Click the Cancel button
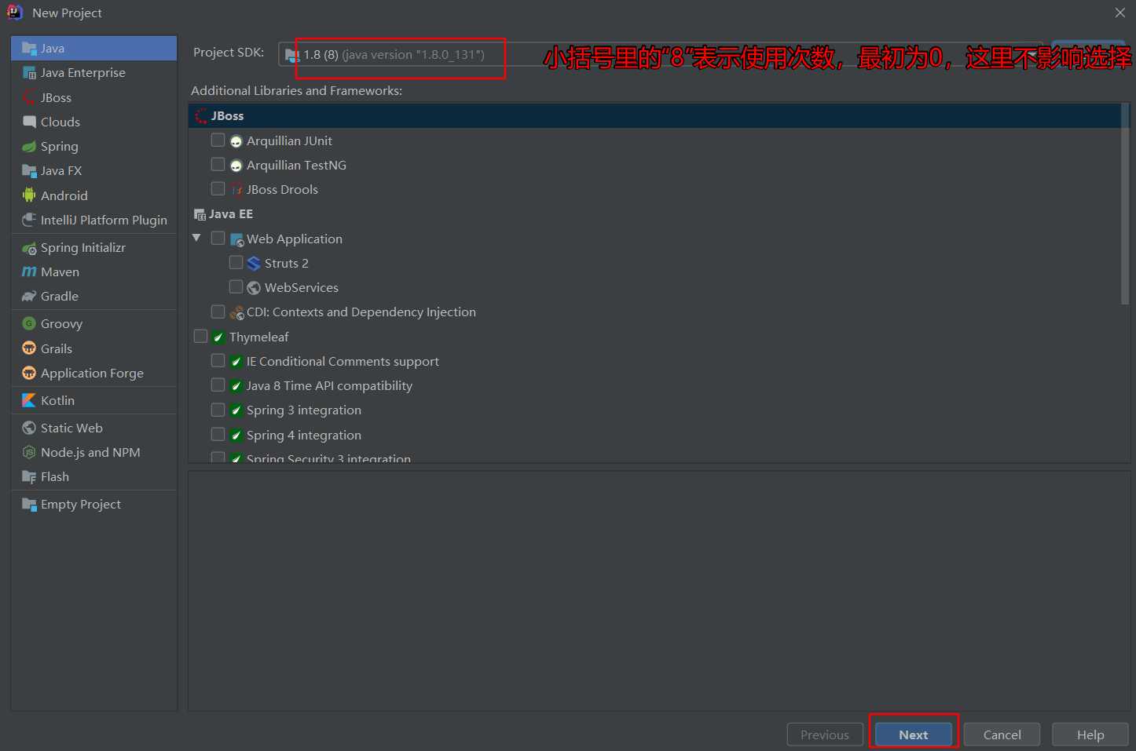The height and width of the screenshot is (751, 1136). pos(1002,735)
